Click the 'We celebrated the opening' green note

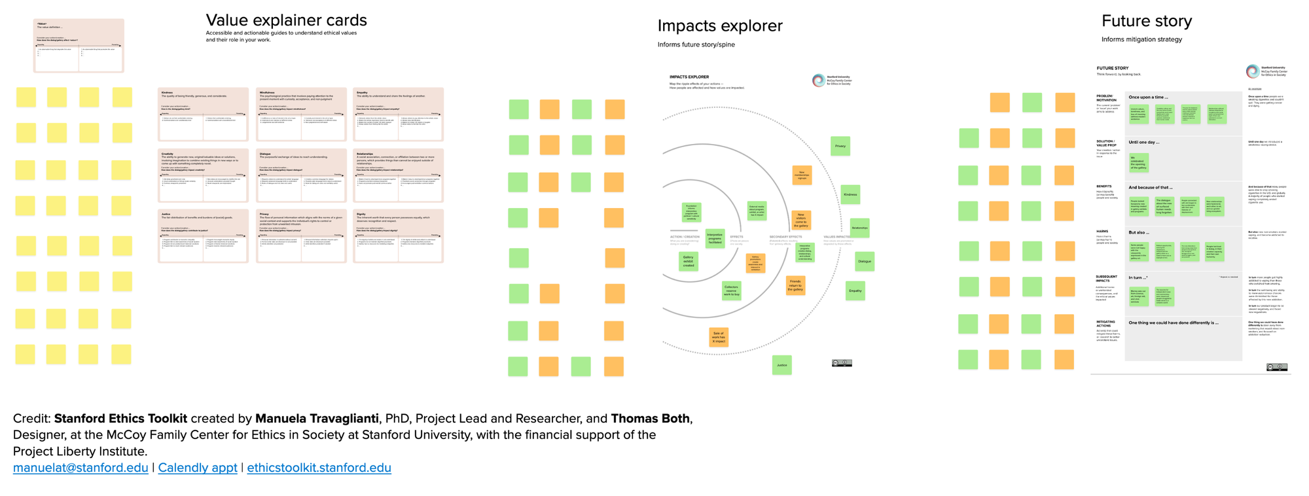pyautogui.click(x=1139, y=162)
